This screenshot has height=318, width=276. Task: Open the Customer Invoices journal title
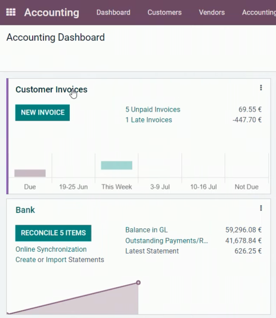tap(52, 89)
